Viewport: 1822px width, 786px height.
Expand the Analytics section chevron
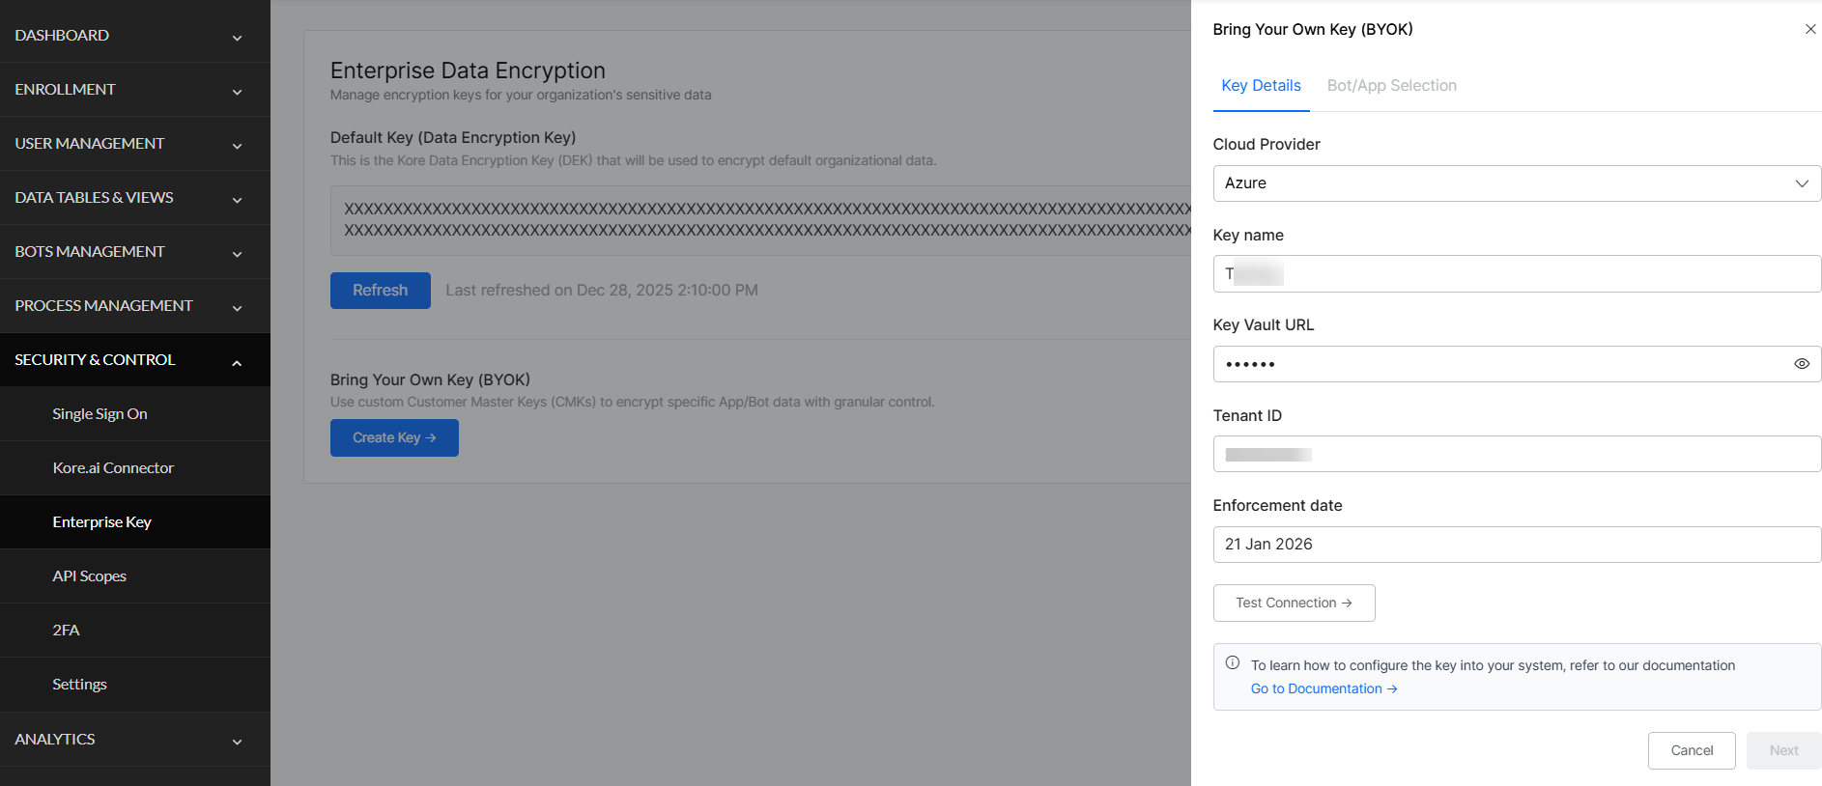pos(237,742)
